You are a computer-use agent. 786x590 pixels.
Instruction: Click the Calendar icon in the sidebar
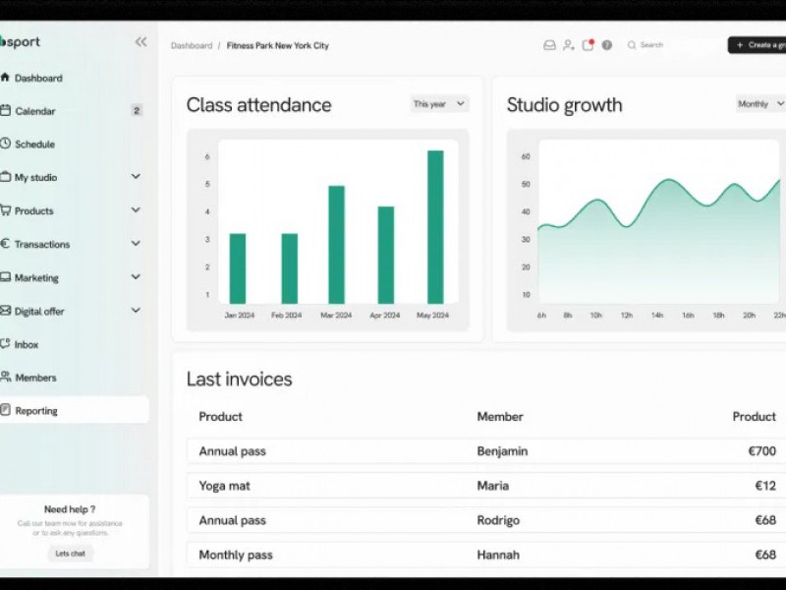6,111
